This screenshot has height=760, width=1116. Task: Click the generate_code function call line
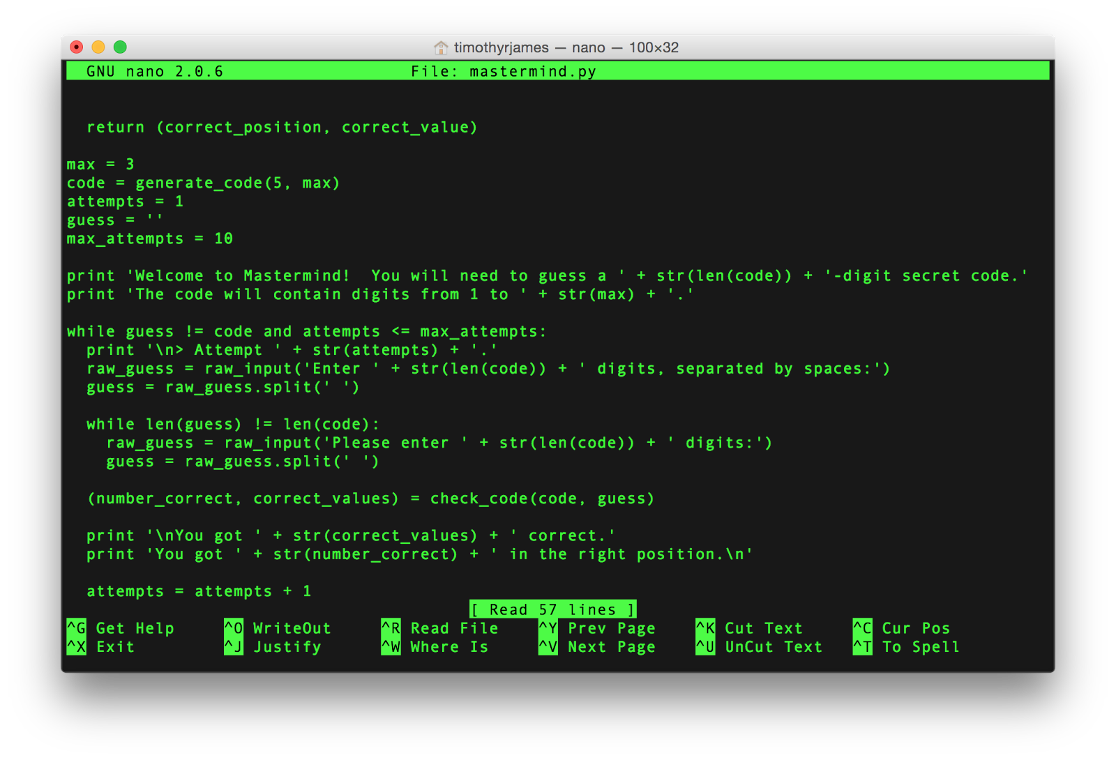(x=203, y=183)
